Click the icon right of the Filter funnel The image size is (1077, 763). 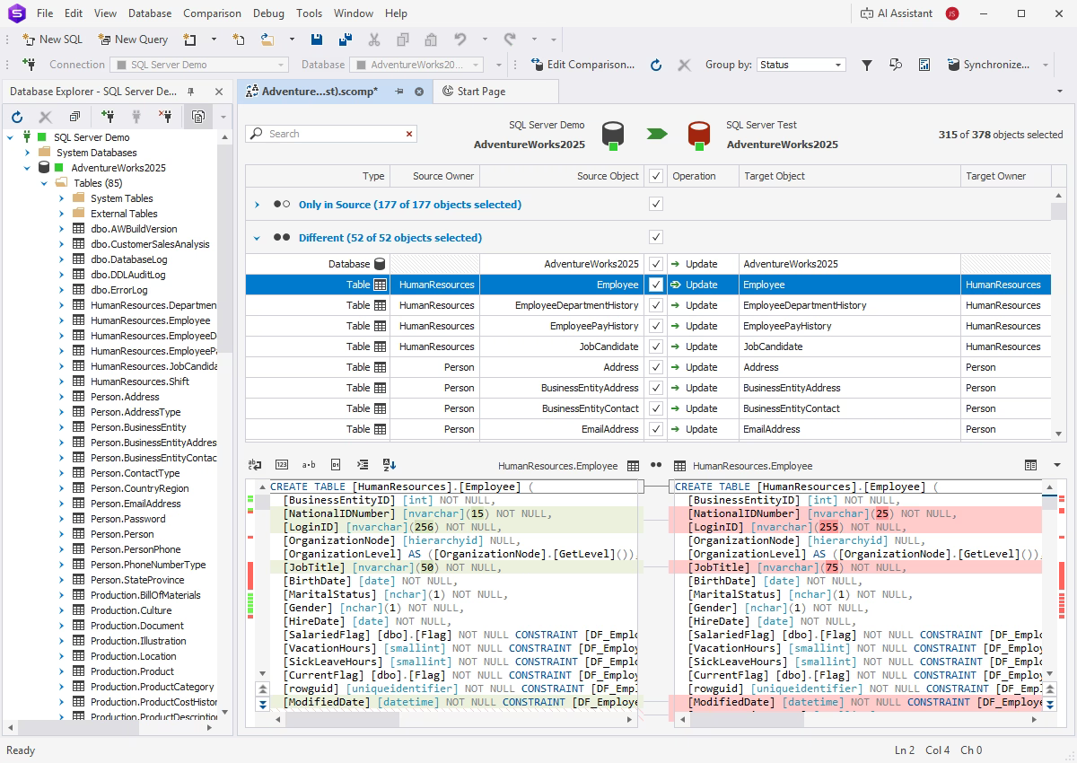click(896, 65)
